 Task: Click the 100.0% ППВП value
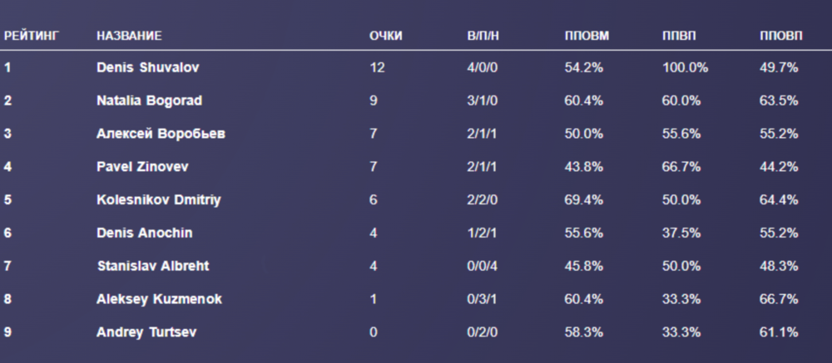685,67
